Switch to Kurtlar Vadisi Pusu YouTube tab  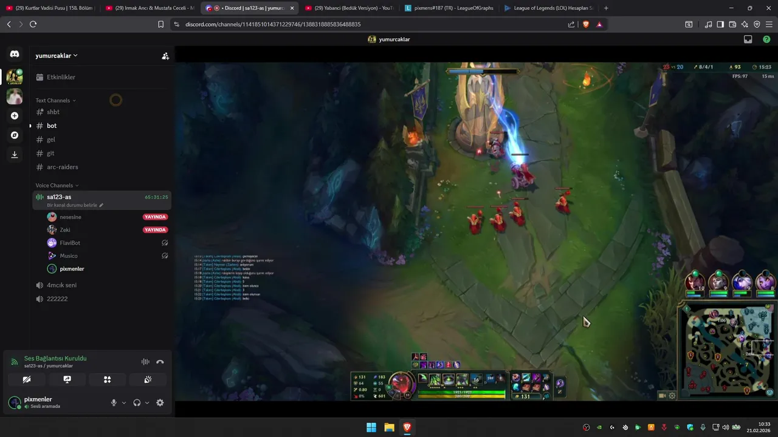(x=50, y=8)
